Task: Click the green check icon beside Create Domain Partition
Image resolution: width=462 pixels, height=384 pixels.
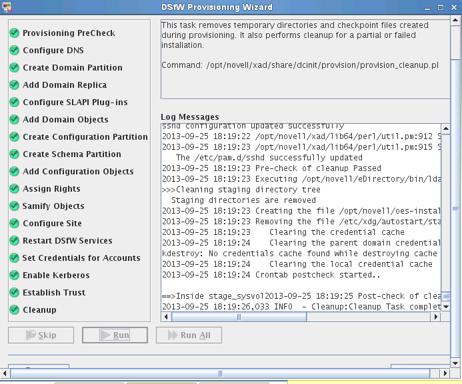Action: point(14,68)
